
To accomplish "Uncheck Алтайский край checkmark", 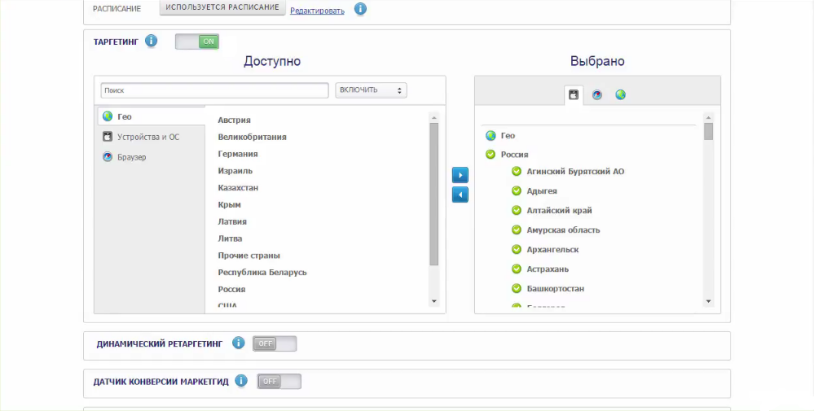I will tap(516, 211).
